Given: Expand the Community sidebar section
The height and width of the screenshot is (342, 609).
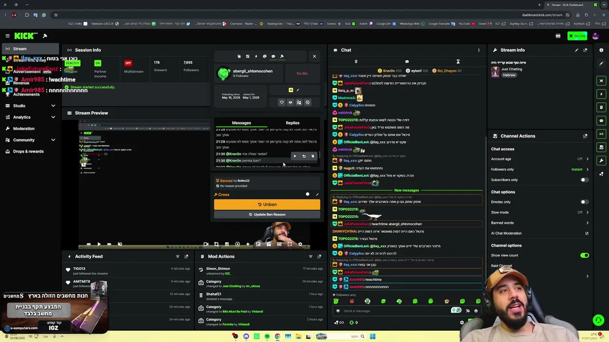Looking at the screenshot, I should click(30, 140).
